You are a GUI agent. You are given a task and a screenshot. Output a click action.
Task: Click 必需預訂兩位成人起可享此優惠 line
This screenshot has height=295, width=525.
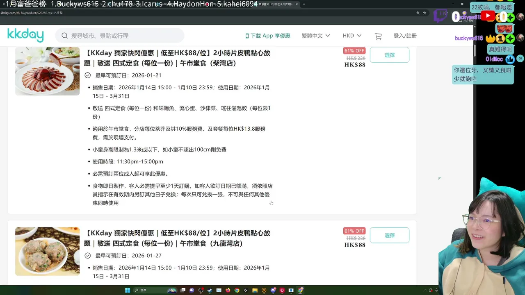pyautogui.click(x=130, y=174)
